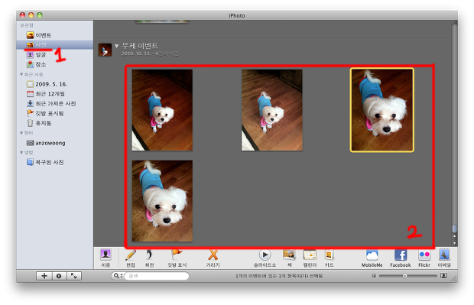Collapse the 무제 이벤트 disclosure triangle
The image size is (474, 305).
[117, 46]
